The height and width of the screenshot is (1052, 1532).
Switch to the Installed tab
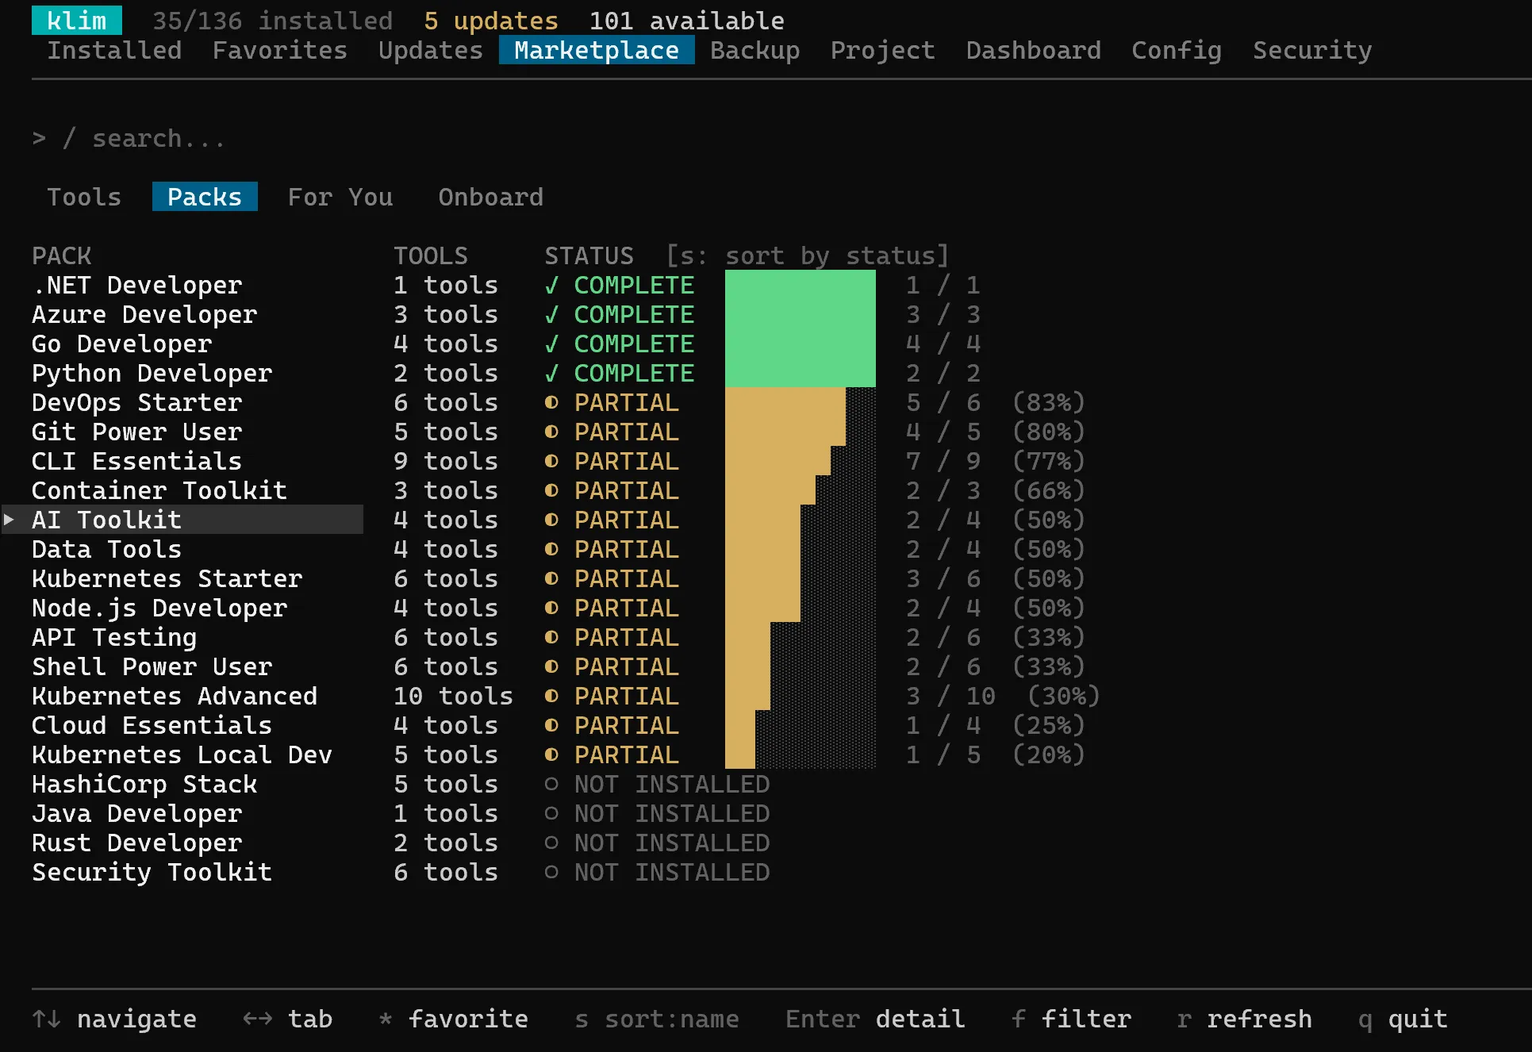pos(114,50)
